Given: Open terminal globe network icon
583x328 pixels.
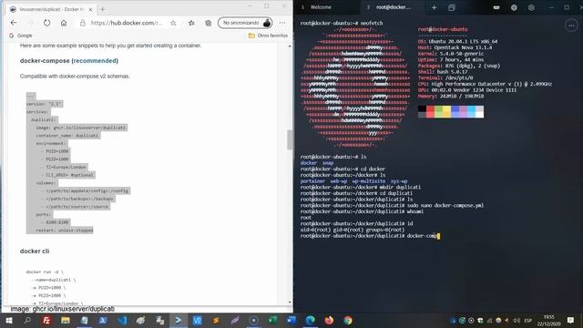Looking at the screenshot, I should click(514, 7).
